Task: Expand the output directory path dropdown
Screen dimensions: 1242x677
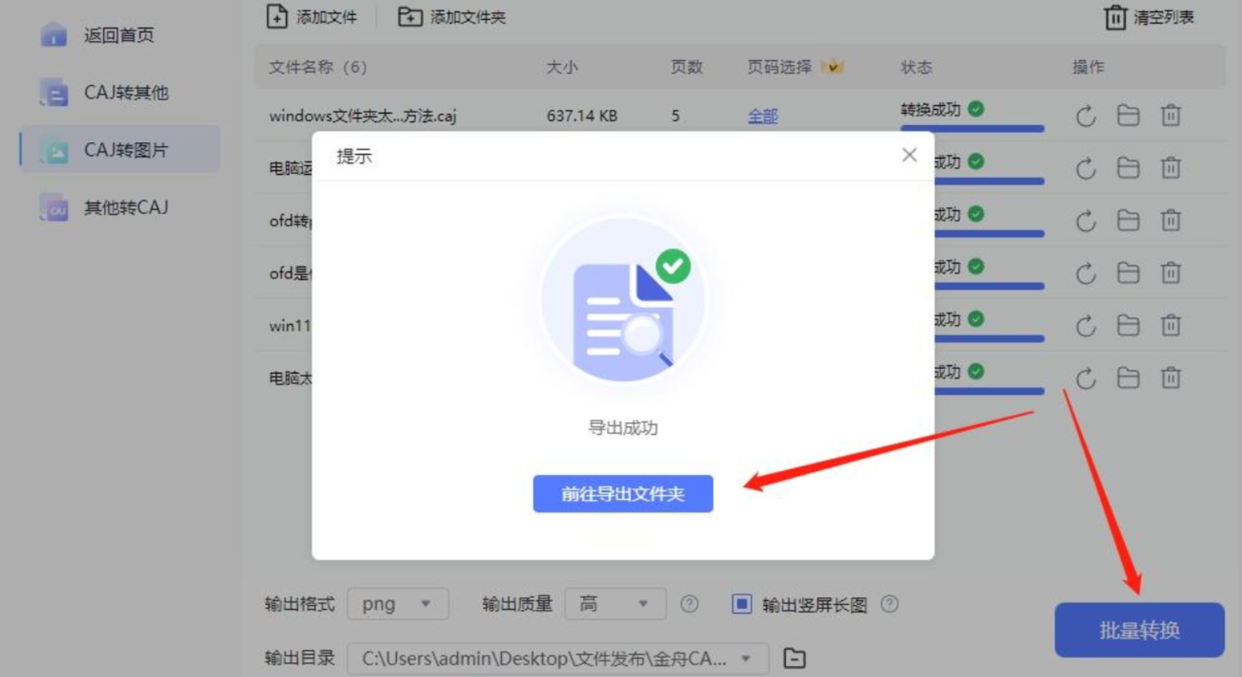Action: (x=746, y=658)
